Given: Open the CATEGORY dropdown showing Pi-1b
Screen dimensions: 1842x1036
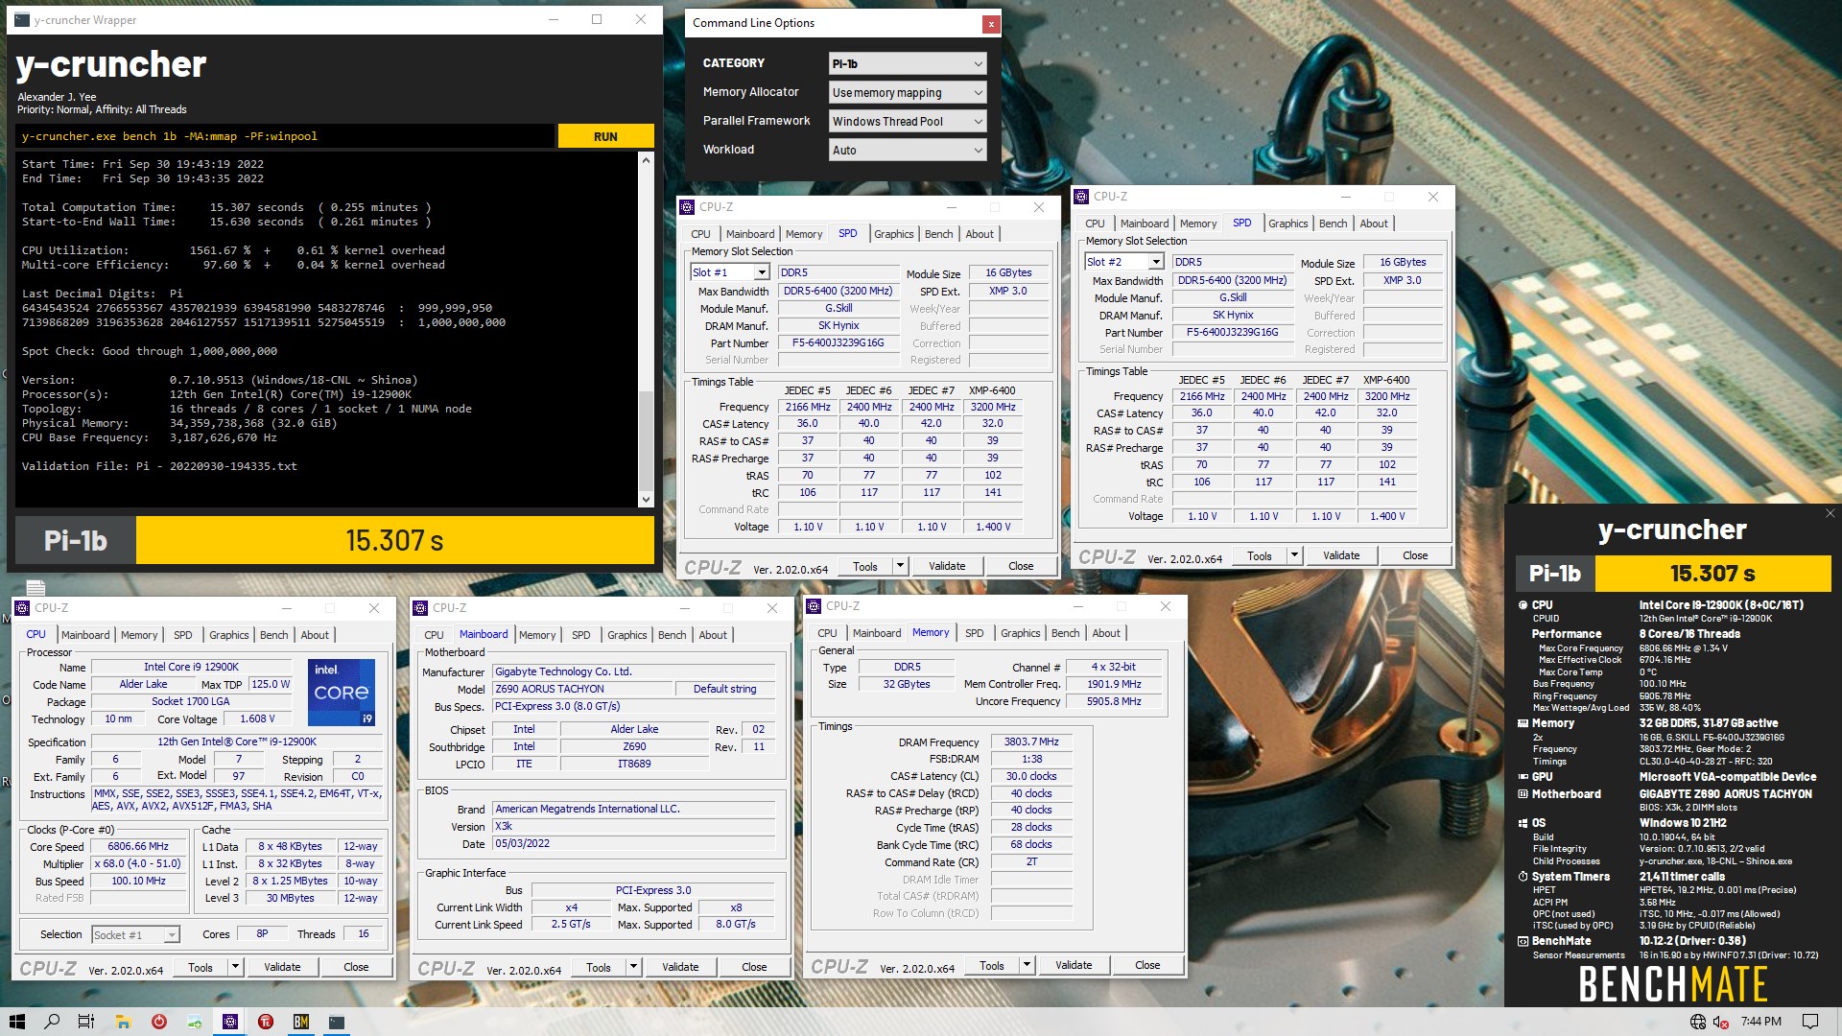Looking at the screenshot, I should click(907, 63).
